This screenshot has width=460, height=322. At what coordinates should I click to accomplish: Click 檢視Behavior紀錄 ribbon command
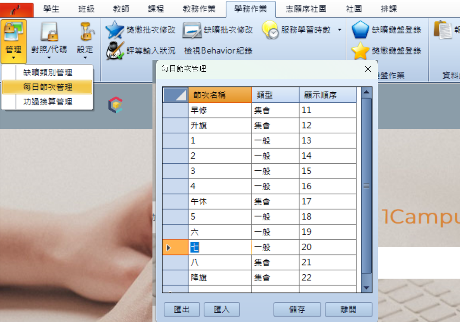pyautogui.click(x=218, y=50)
